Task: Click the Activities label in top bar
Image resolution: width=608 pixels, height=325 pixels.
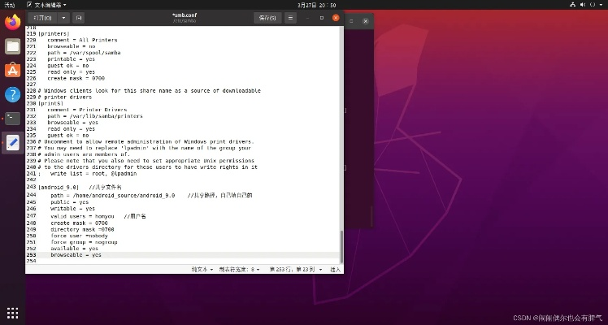Action: tap(10, 5)
